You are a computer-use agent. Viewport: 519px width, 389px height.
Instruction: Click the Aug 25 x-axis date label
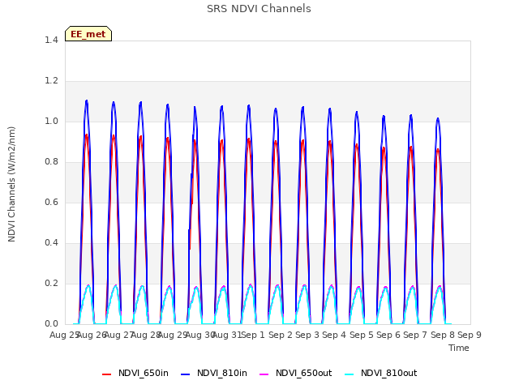(x=64, y=335)
